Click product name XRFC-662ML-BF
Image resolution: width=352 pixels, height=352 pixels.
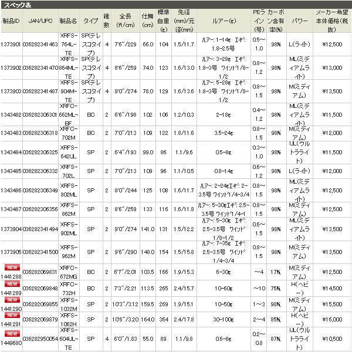click(x=69, y=115)
